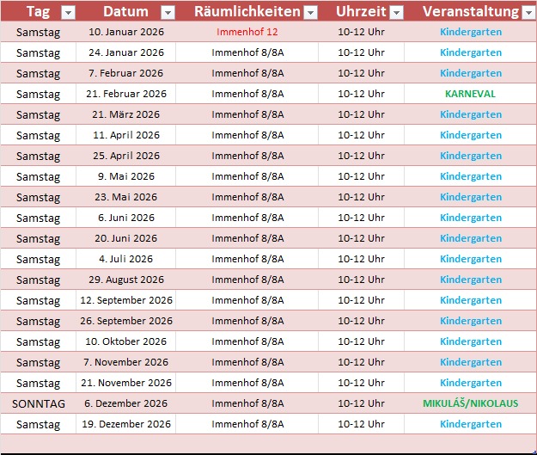Select the 10. Januar 2026 date cell
Image resolution: width=537 pixels, height=455 pixels.
coord(125,32)
